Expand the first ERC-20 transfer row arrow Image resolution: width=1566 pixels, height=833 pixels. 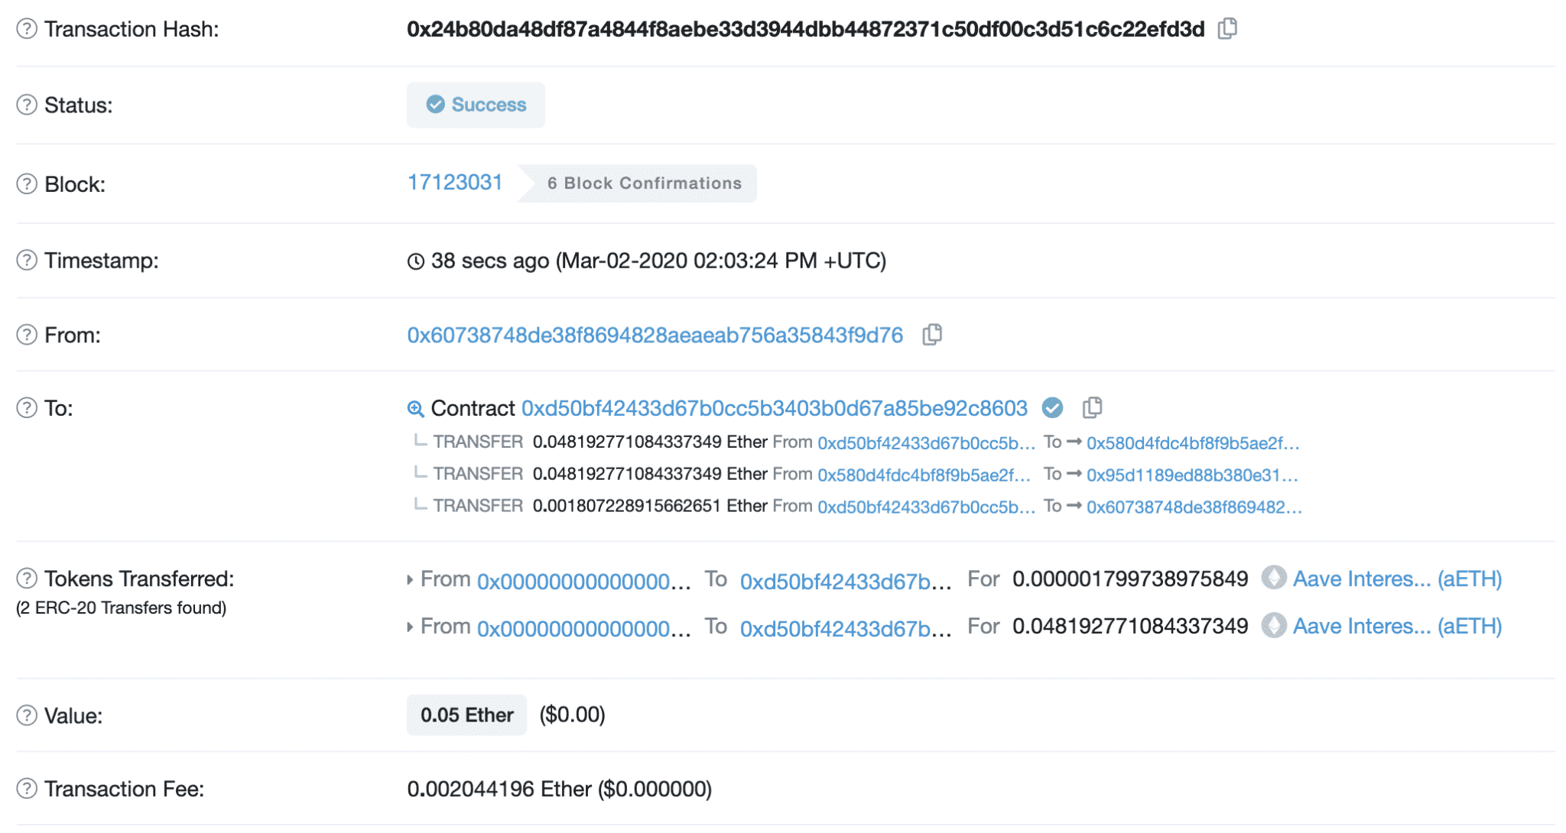tap(411, 580)
